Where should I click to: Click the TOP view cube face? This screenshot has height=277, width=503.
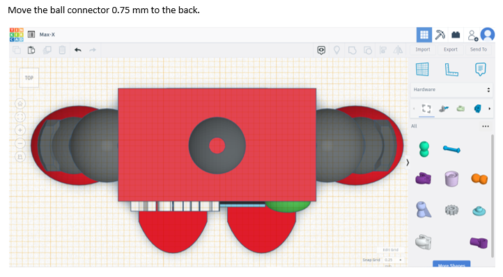click(x=29, y=78)
